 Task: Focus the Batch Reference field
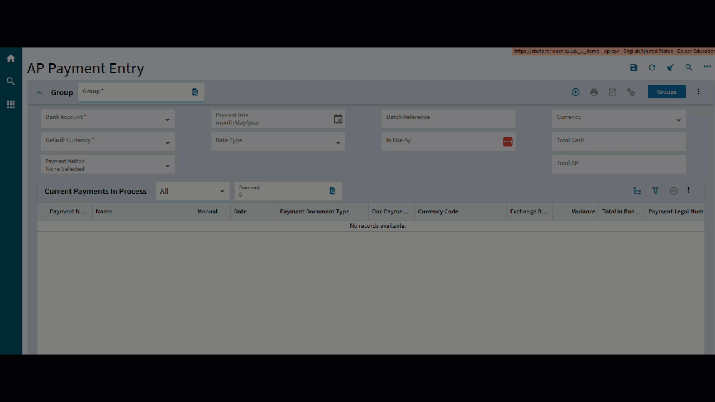[x=448, y=118]
